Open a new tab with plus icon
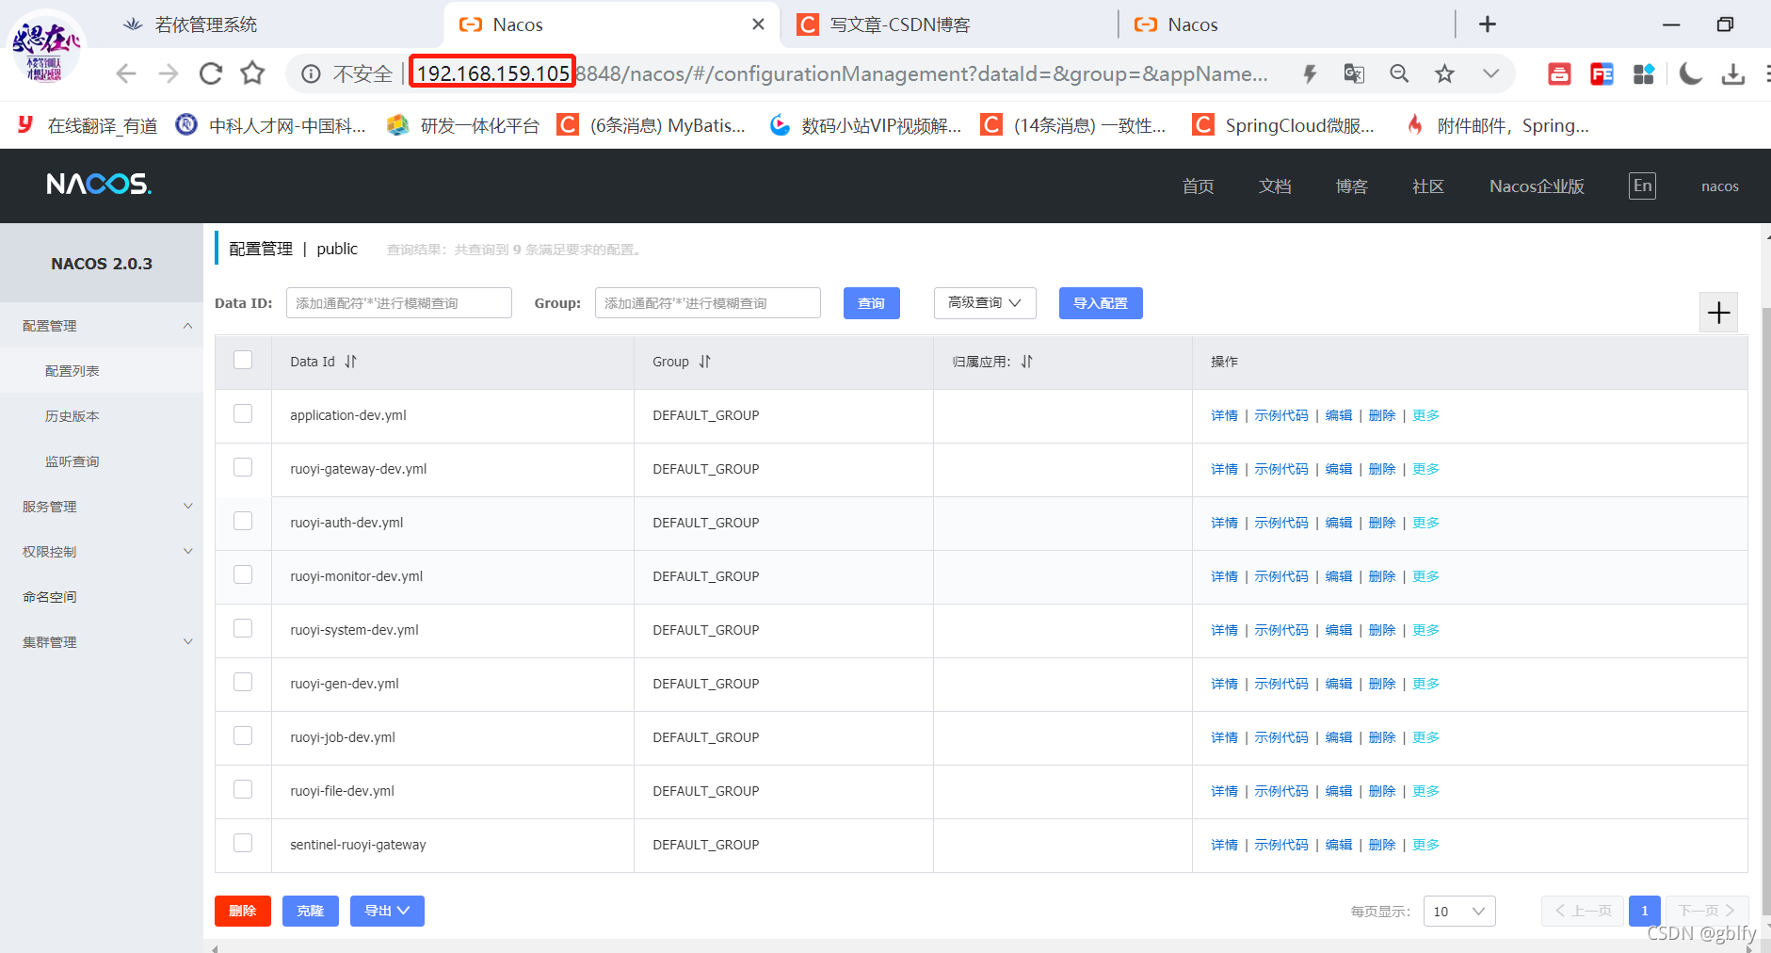 [1488, 24]
